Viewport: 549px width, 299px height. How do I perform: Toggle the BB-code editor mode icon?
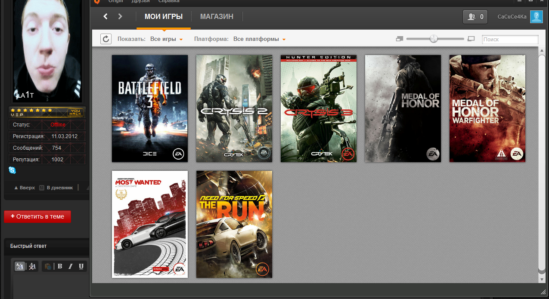pos(20,266)
